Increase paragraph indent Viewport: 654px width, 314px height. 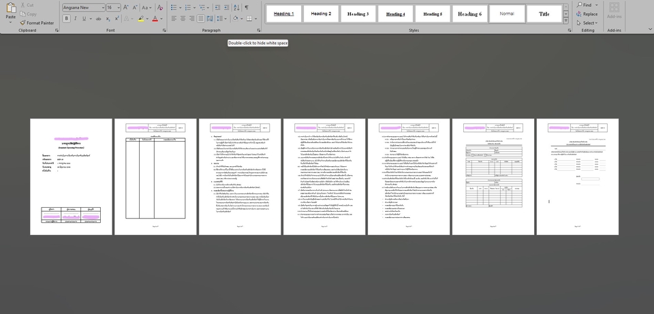[226, 7]
